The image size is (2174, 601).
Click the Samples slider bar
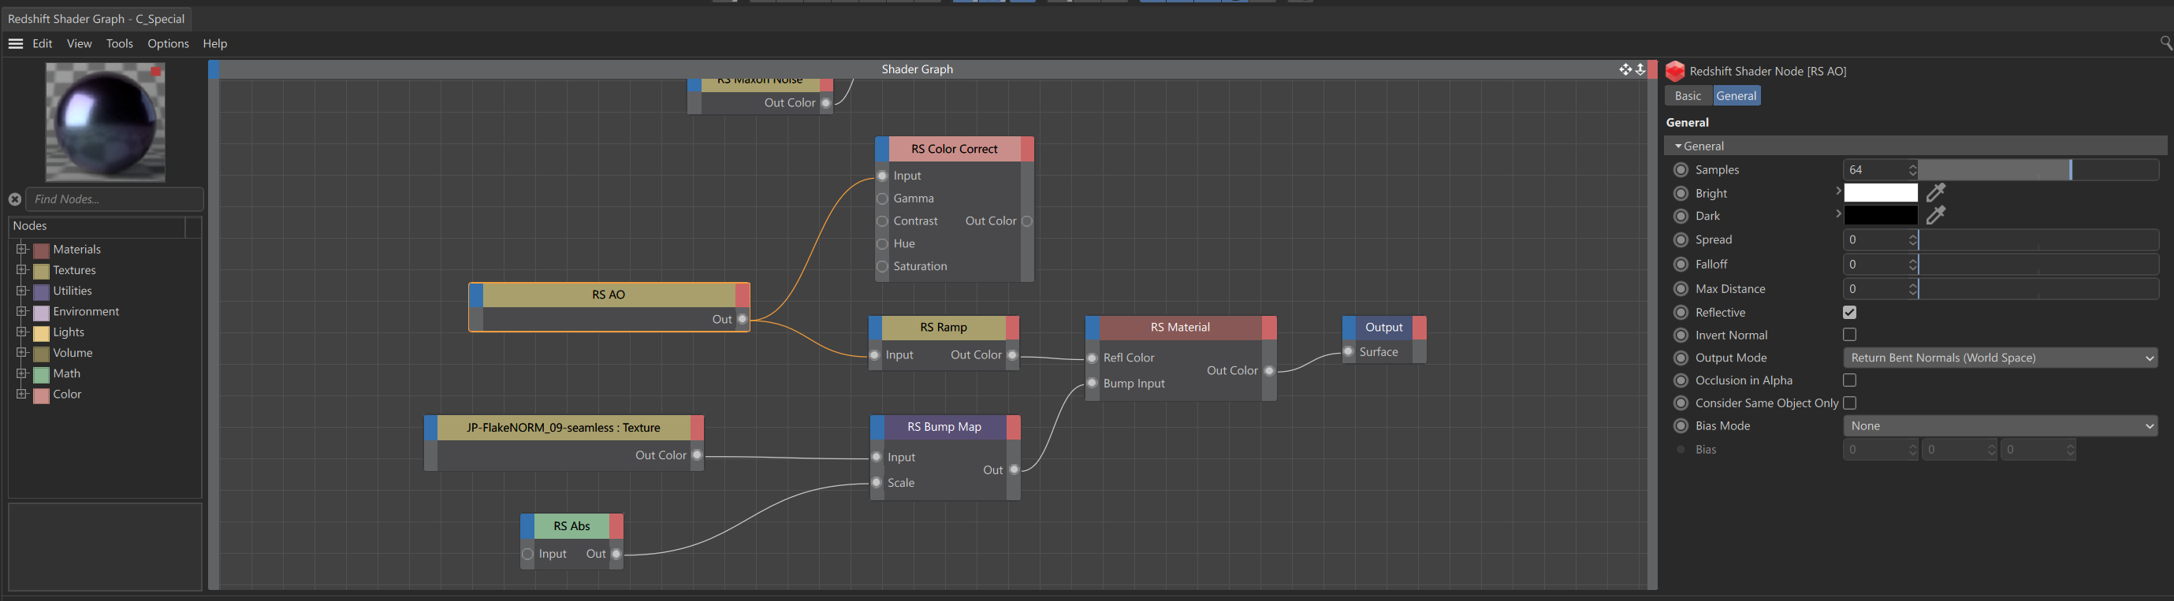coord(2038,169)
